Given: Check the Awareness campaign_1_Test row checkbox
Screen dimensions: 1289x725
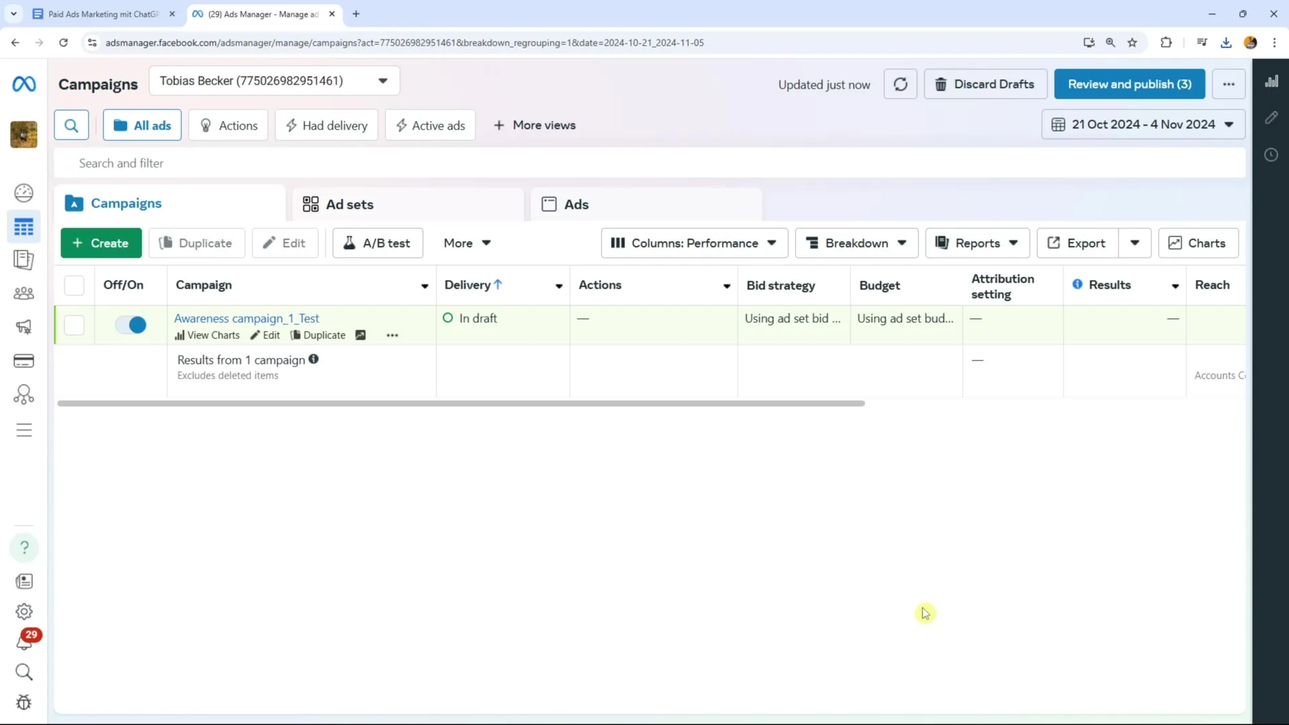Looking at the screenshot, I should (74, 325).
